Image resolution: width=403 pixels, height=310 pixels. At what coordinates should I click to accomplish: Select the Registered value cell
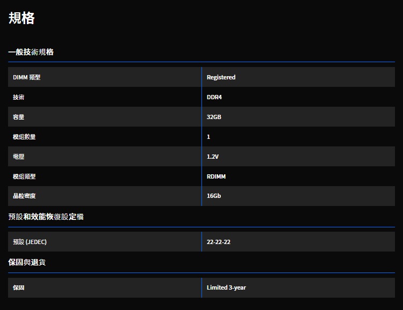click(221, 77)
